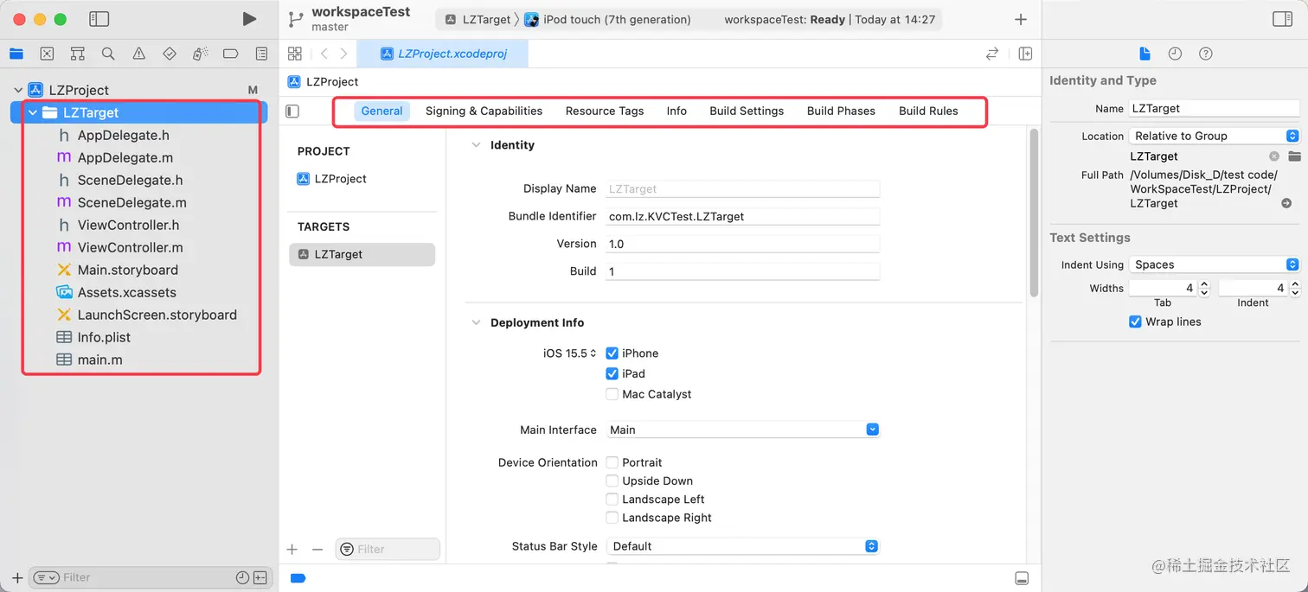This screenshot has width=1308, height=592.
Task: Add a new target with plus button
Action: tap(292, 550)
